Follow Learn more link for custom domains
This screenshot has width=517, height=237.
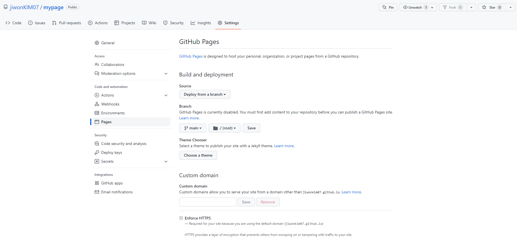(x=351, y=192)
